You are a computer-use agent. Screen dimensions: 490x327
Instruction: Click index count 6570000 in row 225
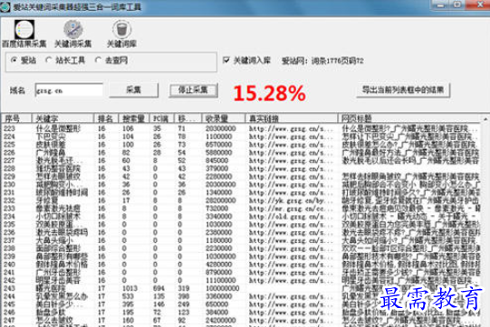[x=219, y=145]
